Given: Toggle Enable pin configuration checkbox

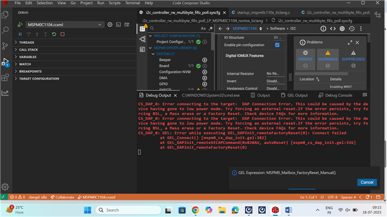Looking at the screenshot, I should point(277,45).
